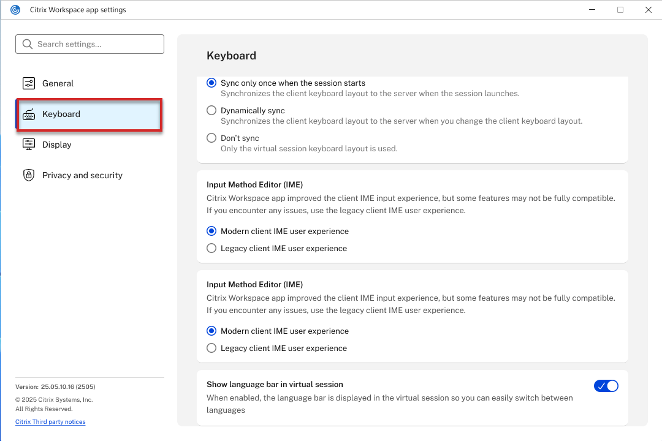Minimize the settings window

click(592, 10)
